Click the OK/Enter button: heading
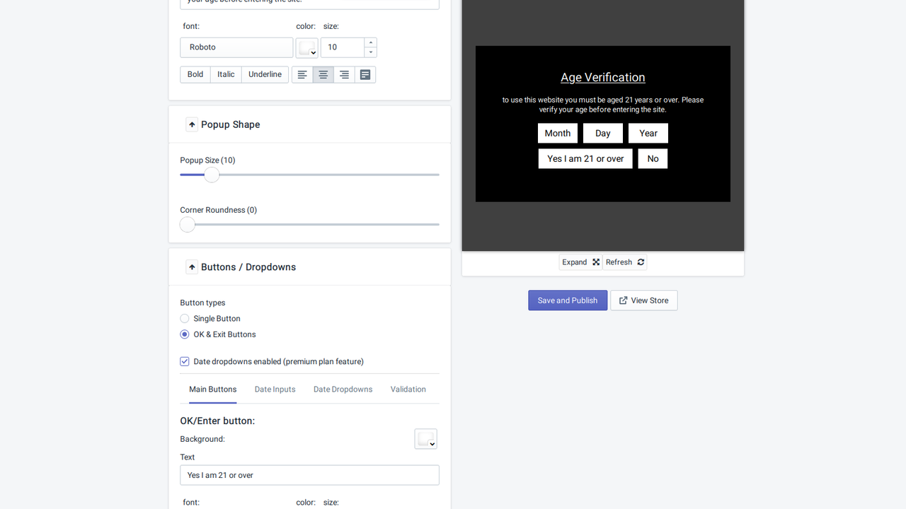906x509 pixels. point(217,421)
